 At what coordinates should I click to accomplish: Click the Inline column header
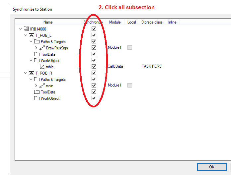(172, 22)
